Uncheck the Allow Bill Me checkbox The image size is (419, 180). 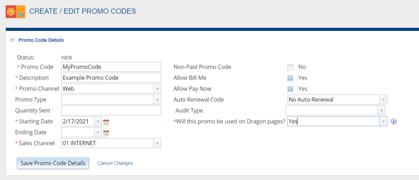pos(291,78)
